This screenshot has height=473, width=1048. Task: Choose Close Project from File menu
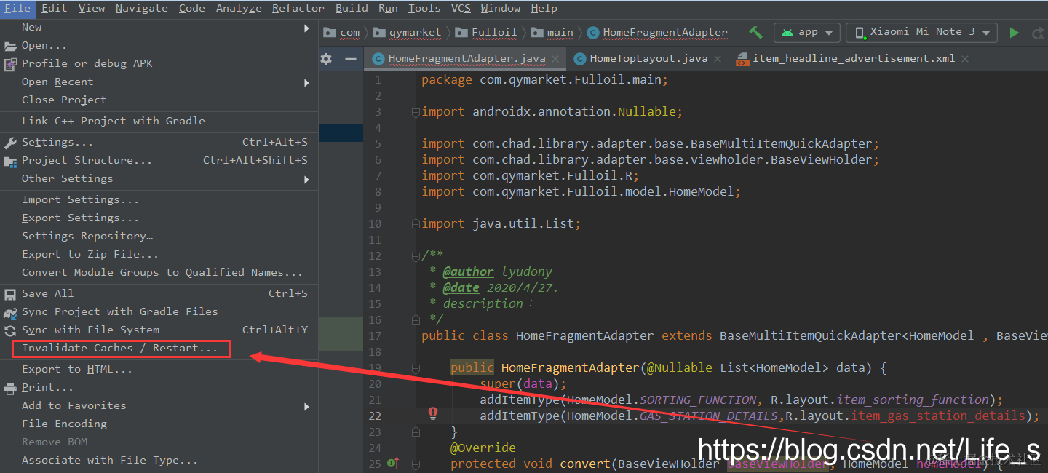(x=64, y=100)
